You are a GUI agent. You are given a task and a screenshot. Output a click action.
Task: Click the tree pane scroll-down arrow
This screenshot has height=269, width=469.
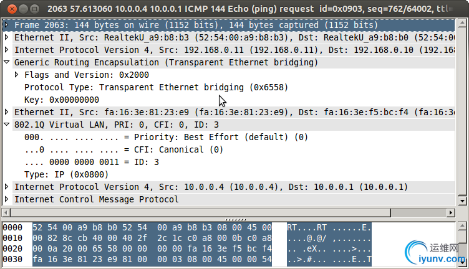pos(462,201)
